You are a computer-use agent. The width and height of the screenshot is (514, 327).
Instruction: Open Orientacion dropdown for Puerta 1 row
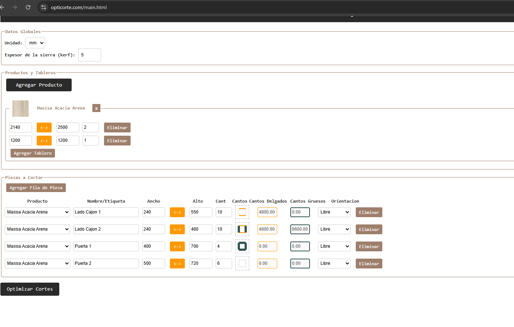coord(334,246)
